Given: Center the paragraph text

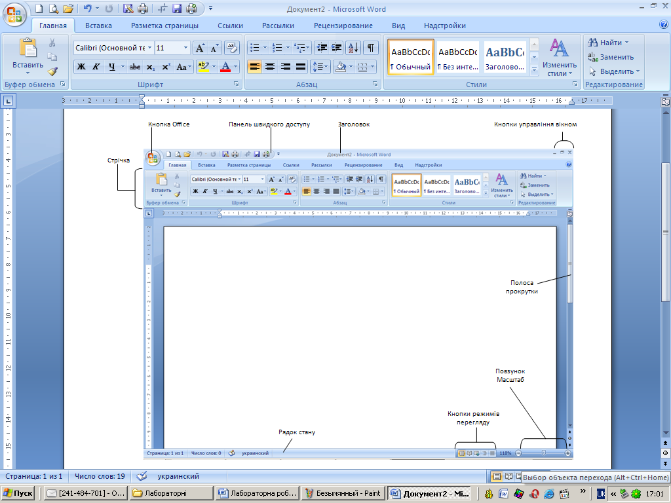Looking at the screenshot, I should 269,67.
